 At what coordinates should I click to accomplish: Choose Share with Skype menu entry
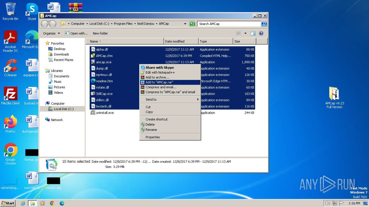170,68
